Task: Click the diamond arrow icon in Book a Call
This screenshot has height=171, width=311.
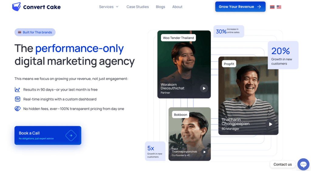Action: 71,135
